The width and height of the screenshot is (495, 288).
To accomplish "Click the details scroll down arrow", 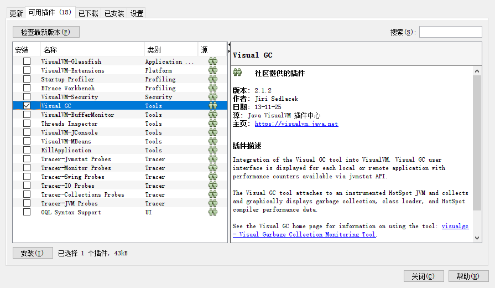I will 477,238.
